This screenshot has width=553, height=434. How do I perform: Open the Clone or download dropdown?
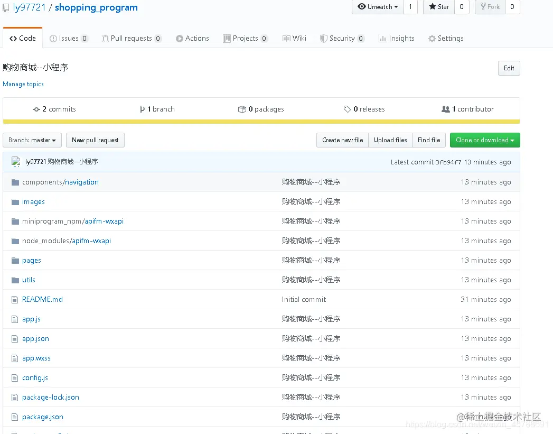coord(485,140)
